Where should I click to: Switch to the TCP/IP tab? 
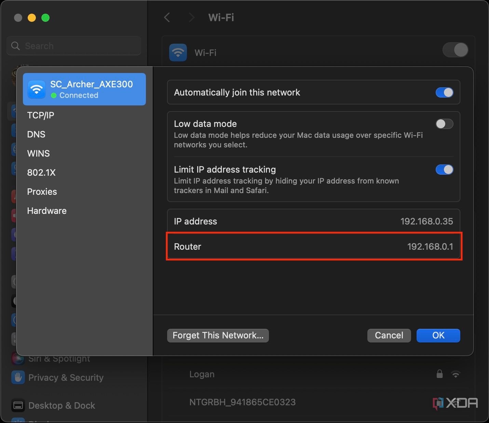coord(40,115)
